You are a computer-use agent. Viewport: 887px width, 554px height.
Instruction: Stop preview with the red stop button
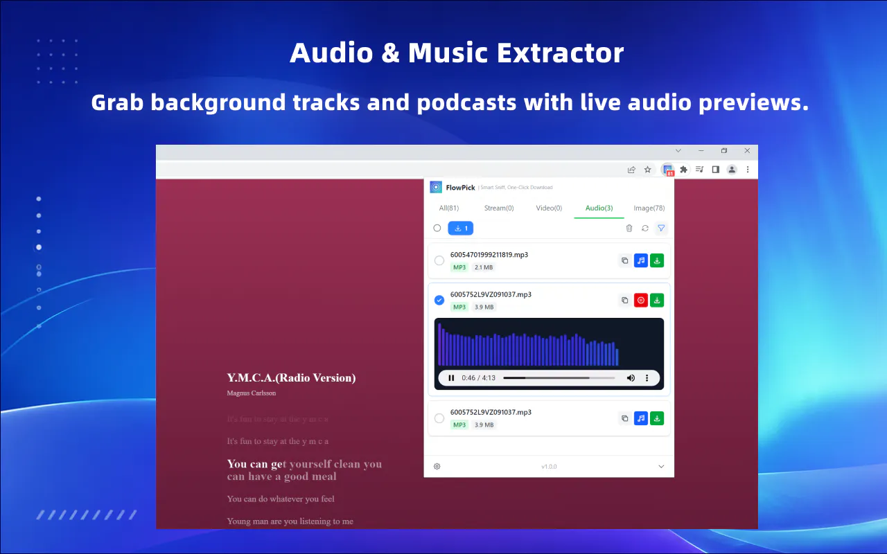click(x=641, y=300)
